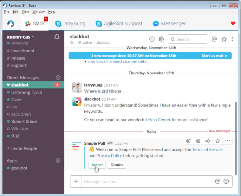Open notification bell preferences
This screenshot has height=196, width=241.
click(57, 37)
